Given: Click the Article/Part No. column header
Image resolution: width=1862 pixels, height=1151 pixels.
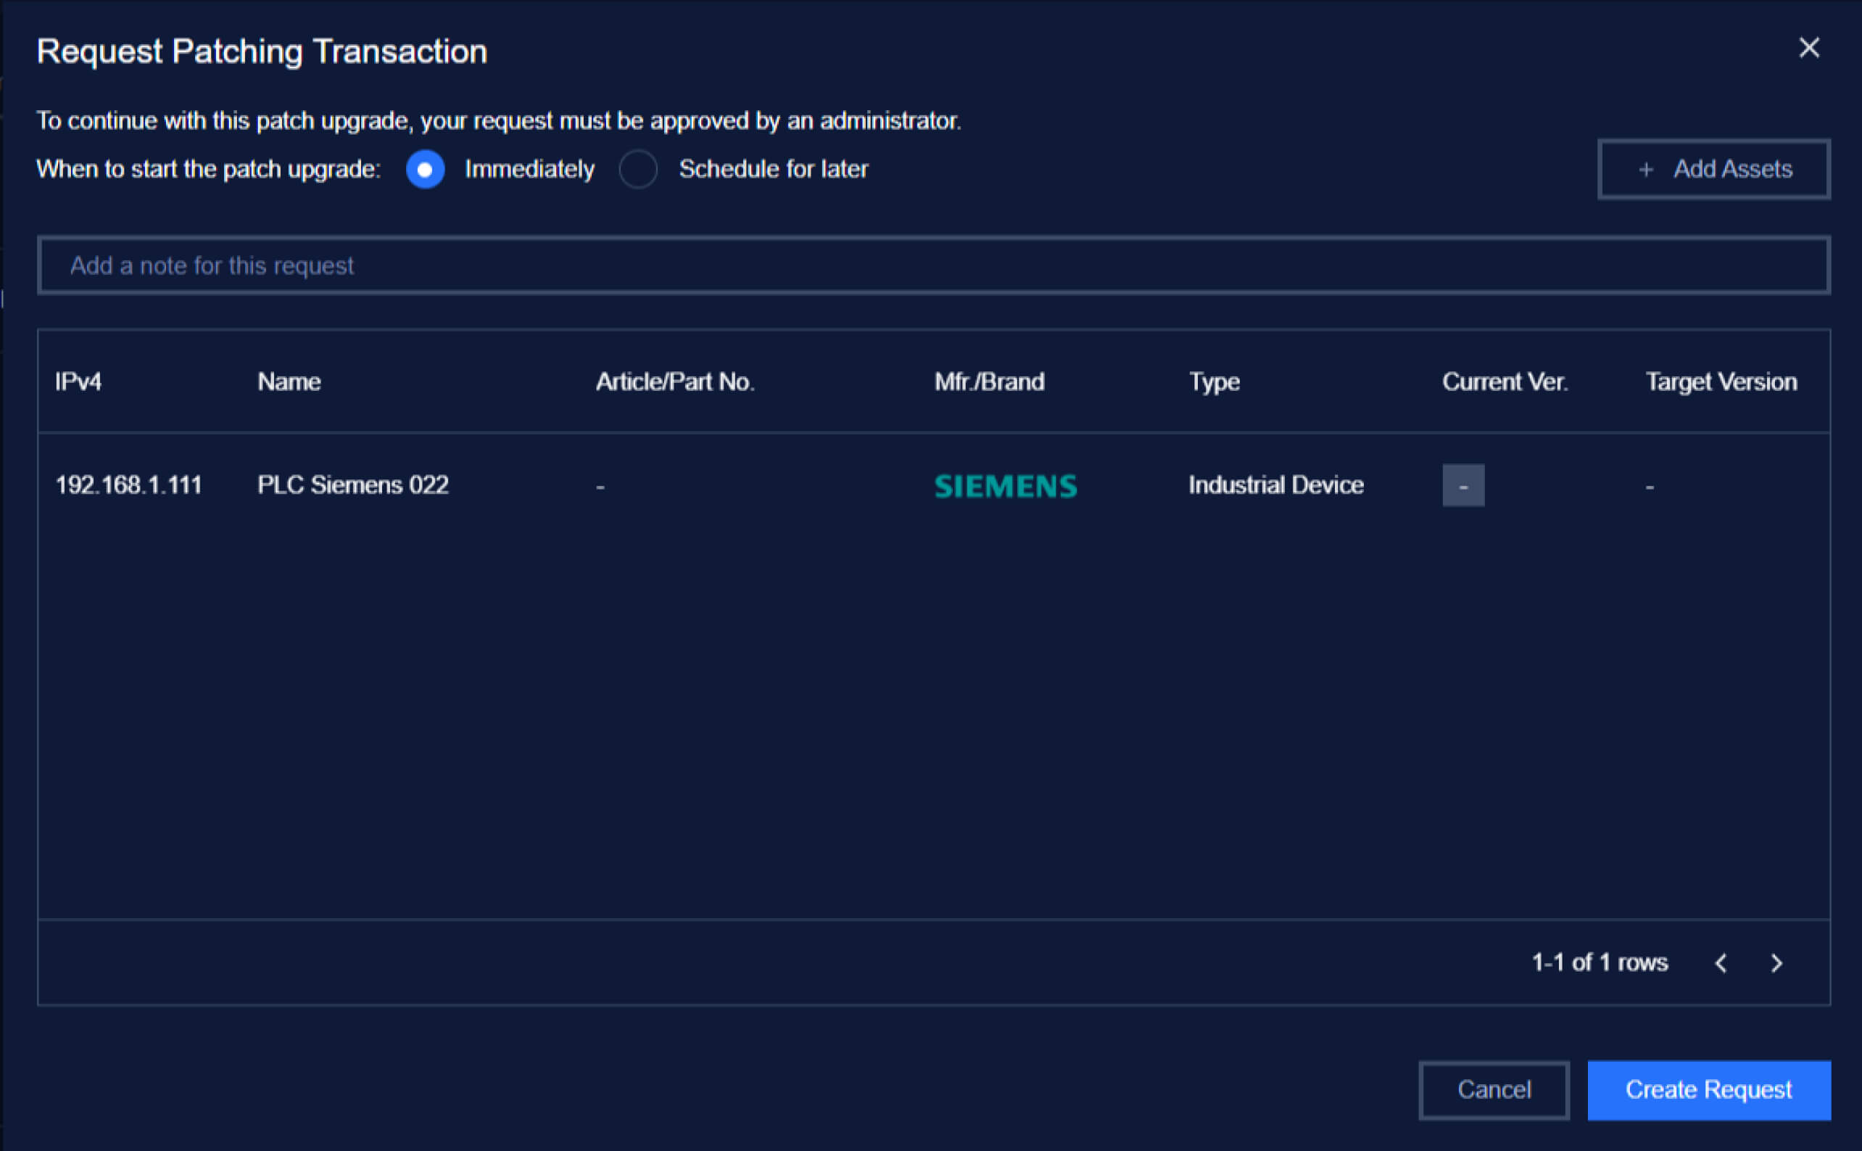Looking at the screenshot, I should pos(675,381).
